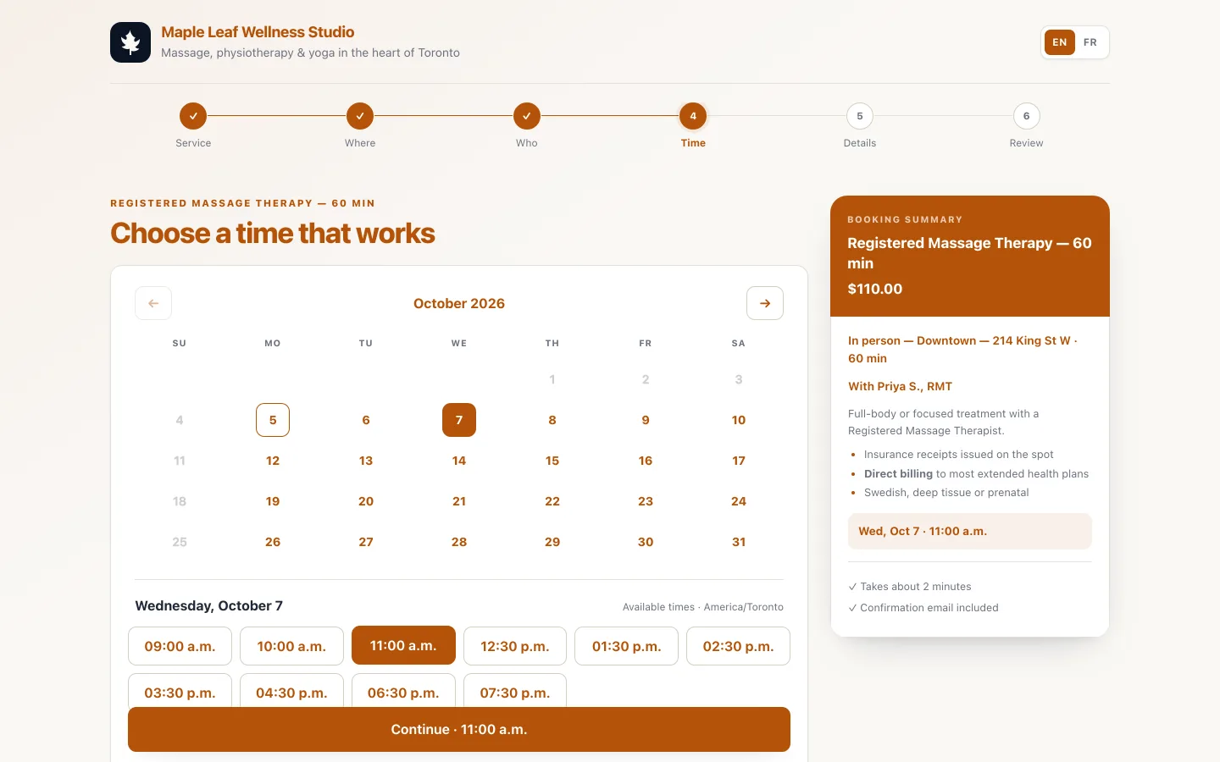Select the 09:00 a.m. time slot

pyautogui.click(x=180, y=646)
